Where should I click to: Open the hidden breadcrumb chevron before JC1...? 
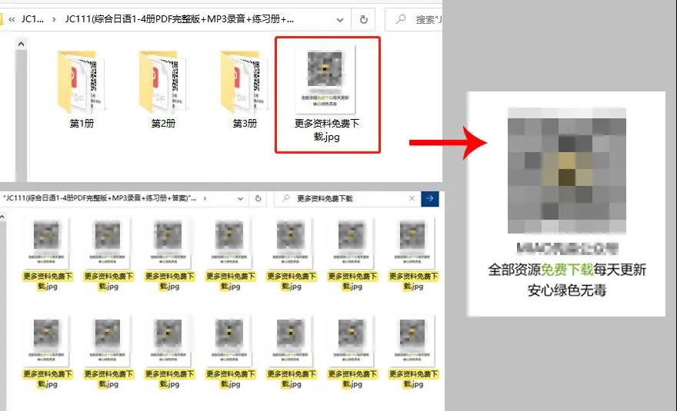click(x=12, y=19)
